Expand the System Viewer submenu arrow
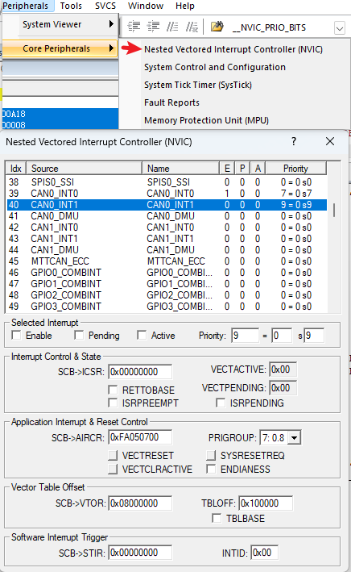The width and height of the screenshot is (351, 572). 111,24
